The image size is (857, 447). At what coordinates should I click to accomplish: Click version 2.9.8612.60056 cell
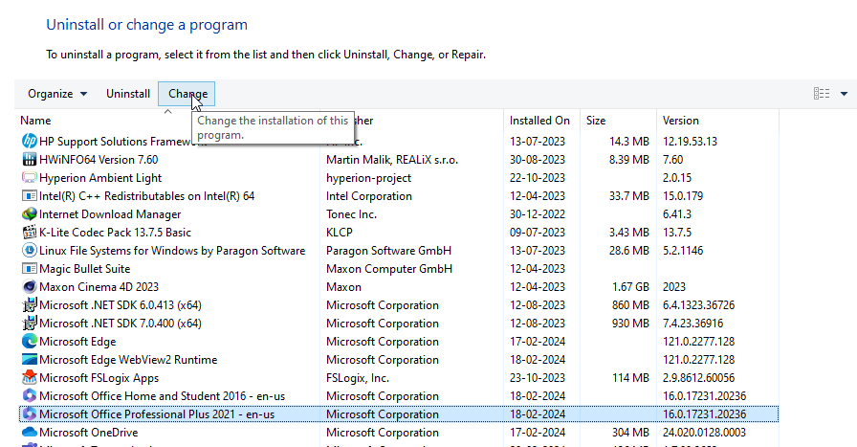coord(698,377)
